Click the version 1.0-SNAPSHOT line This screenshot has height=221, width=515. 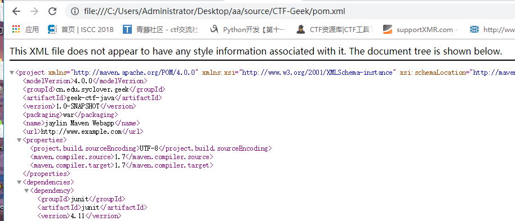point(79,106)
